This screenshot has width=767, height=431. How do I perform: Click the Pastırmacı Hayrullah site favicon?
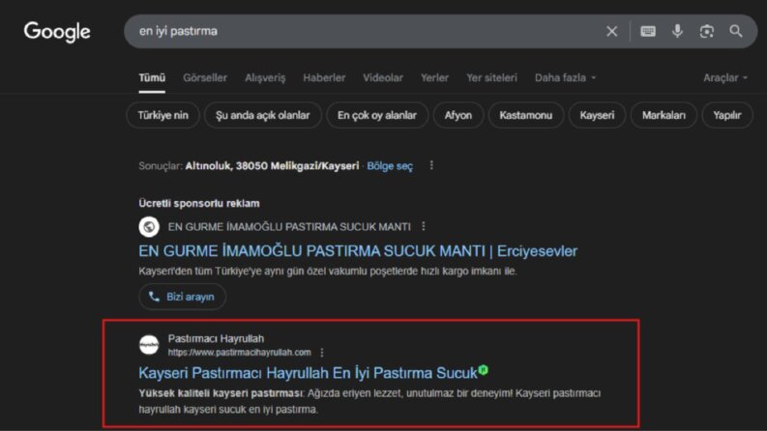[x=149, y=344]
